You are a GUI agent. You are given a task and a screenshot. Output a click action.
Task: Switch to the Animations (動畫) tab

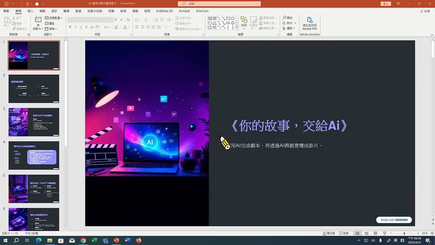79,11
